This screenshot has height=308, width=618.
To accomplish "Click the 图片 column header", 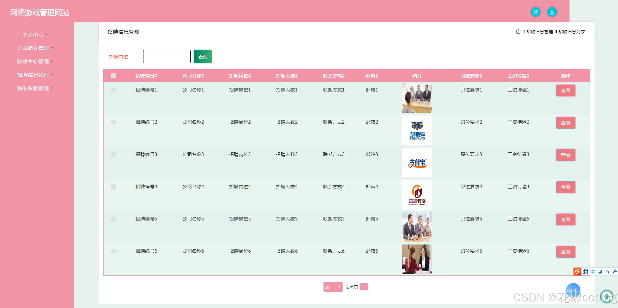I will click(x=417, y=76).
